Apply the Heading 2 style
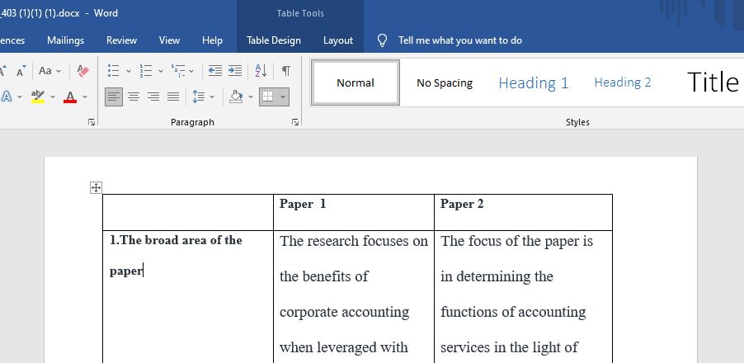Screen dimensions: 744x363 623,82
